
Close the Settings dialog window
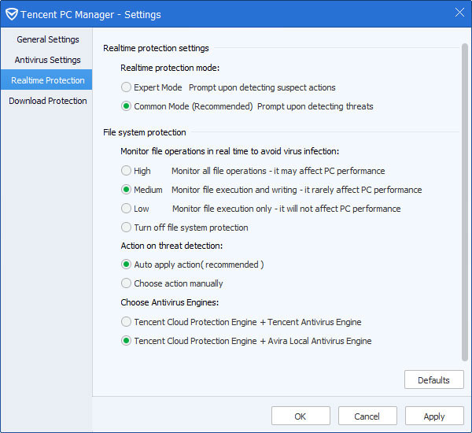pyautogui.click(x=459, y=13)
